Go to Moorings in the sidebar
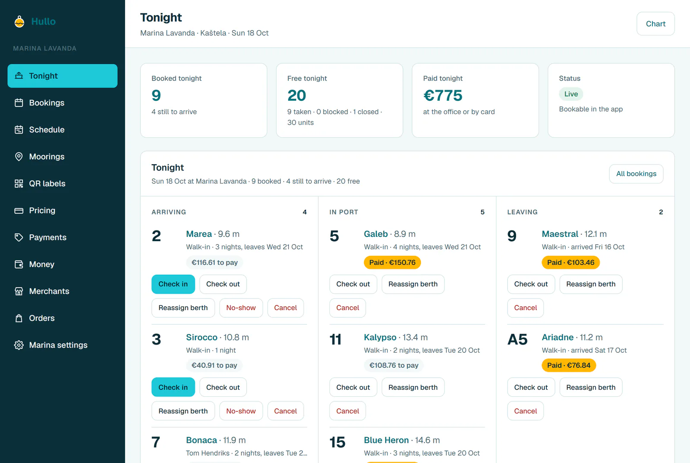Image resolution: width=690 pixels, height=463 pixels. 63,157
